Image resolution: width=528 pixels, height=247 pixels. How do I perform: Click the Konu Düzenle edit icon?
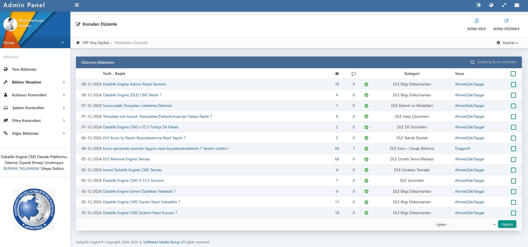click(x=506, y=21)
